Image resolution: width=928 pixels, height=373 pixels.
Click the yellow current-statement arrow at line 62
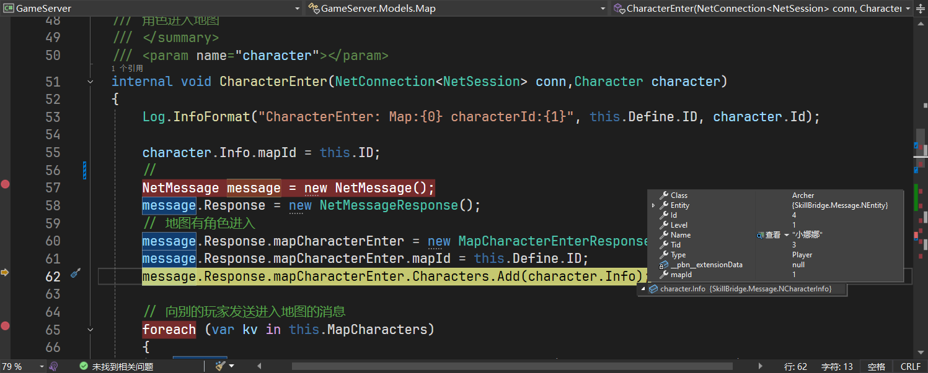pos(6,272)
